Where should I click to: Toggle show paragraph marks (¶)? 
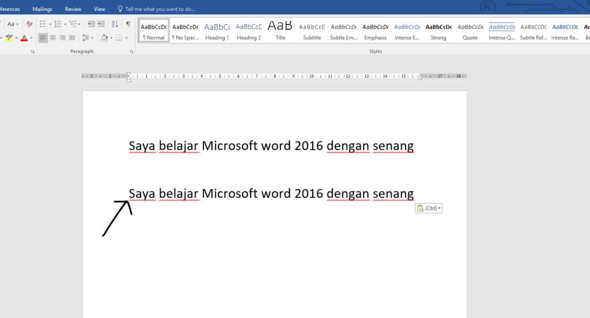[128, 24]
